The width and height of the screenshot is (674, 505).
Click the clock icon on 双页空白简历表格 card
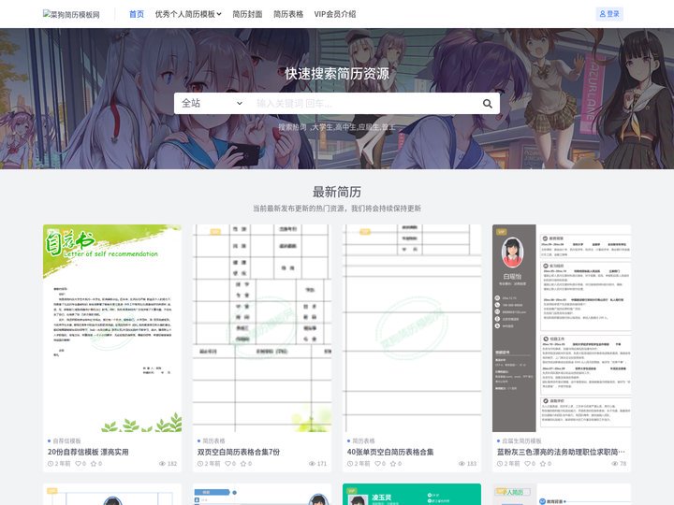(200, 464)
